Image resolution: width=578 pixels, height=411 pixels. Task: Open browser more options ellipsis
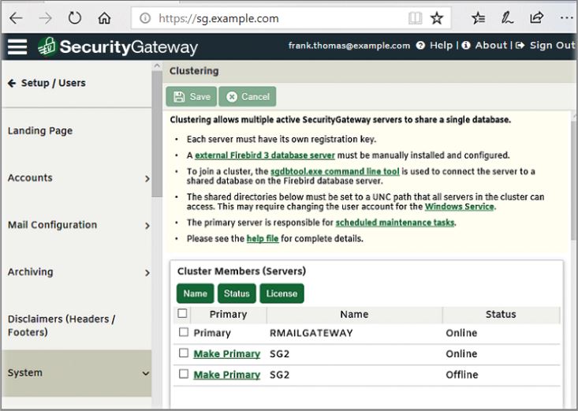(x=567, y=17)
